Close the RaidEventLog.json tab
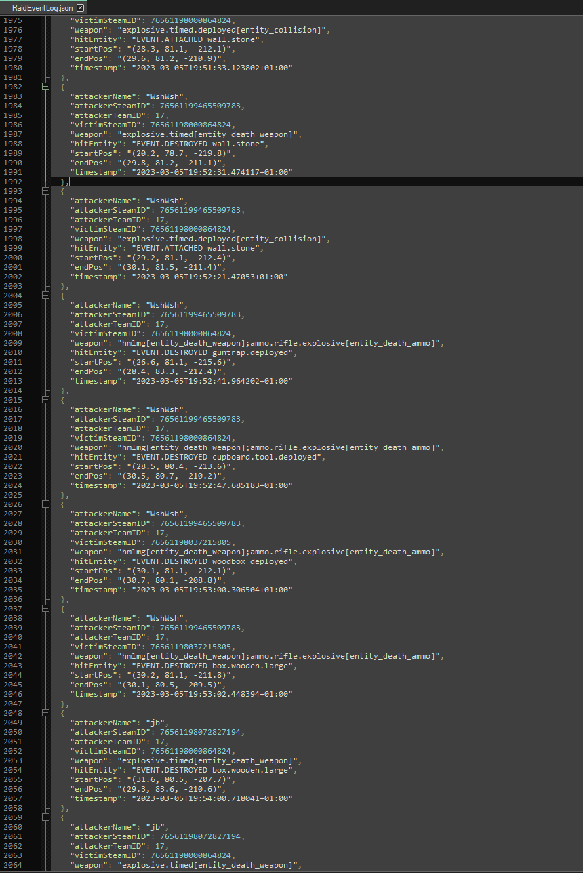 80,7
